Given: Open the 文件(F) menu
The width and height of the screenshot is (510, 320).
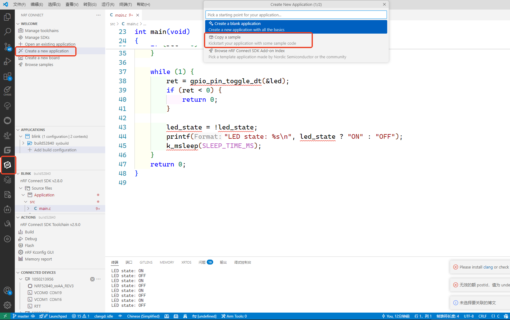Looking at the screenshot, I should [19, 4].
